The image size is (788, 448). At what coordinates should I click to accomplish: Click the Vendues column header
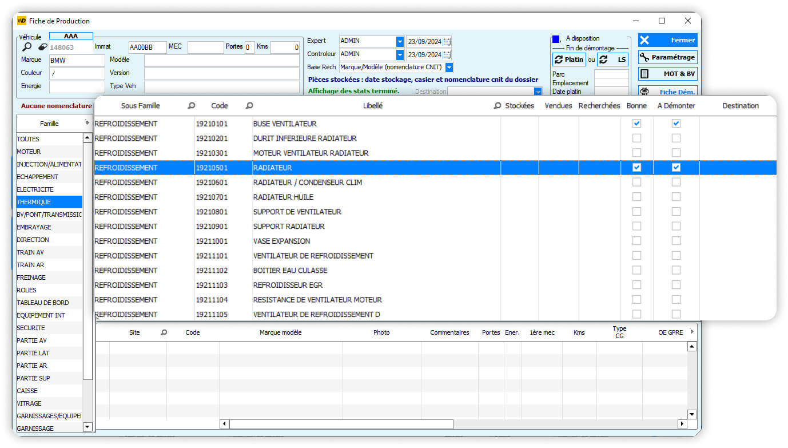558,106
